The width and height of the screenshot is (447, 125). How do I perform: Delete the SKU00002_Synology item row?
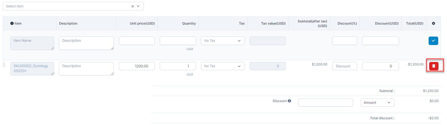(x=434, y=66)
